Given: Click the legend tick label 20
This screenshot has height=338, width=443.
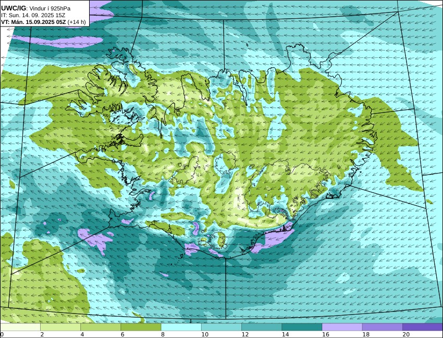Looking at the screenshot, I should (405, 334).
